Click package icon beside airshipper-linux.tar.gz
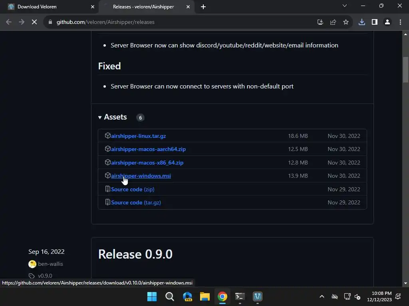The image size is (409, 306). [x=107, y=135]
